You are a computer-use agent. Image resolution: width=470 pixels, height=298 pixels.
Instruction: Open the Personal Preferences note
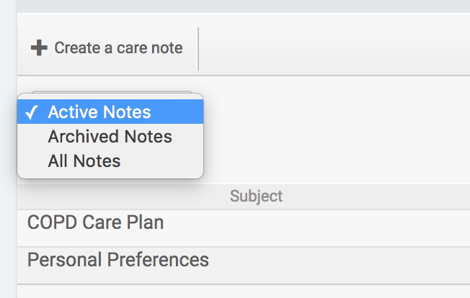pyautogui.click(x=117, y=259)
